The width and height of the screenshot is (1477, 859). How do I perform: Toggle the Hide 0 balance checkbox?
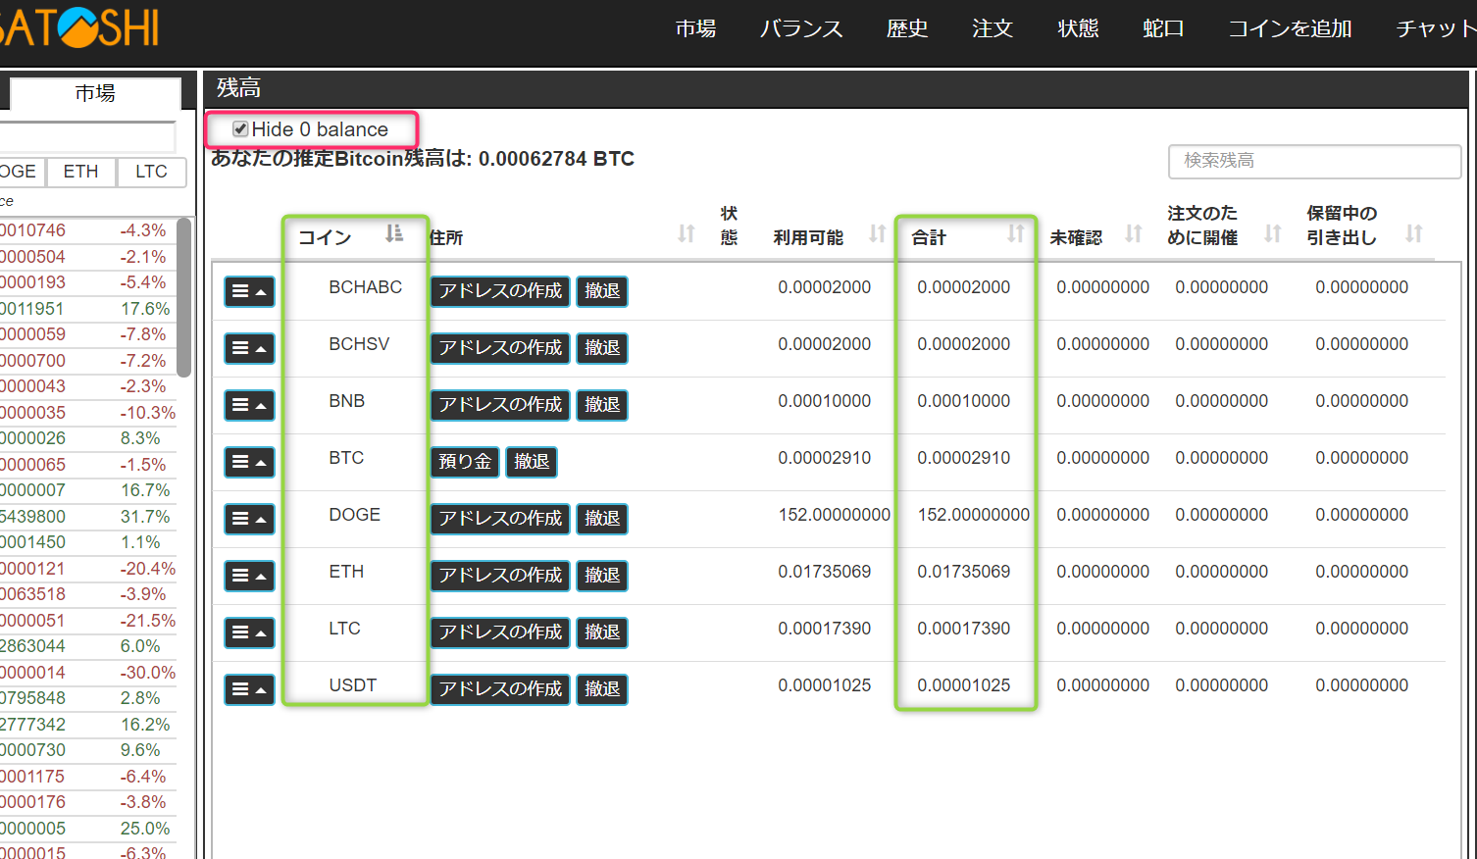pos(240,129)
